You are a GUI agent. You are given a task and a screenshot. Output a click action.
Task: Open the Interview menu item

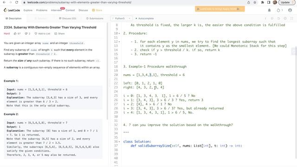click(56, 10)
